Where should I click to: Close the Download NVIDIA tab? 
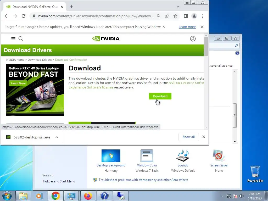(62, 7)
